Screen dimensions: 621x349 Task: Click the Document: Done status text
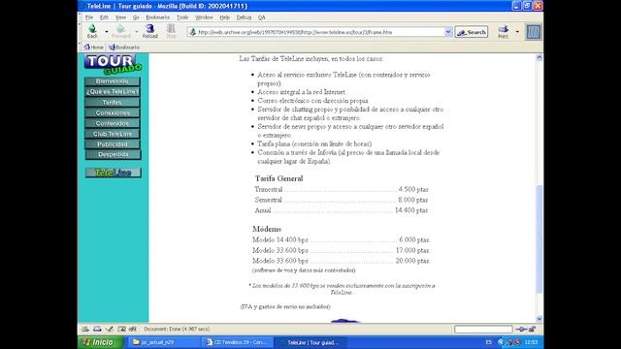point(177,330)
